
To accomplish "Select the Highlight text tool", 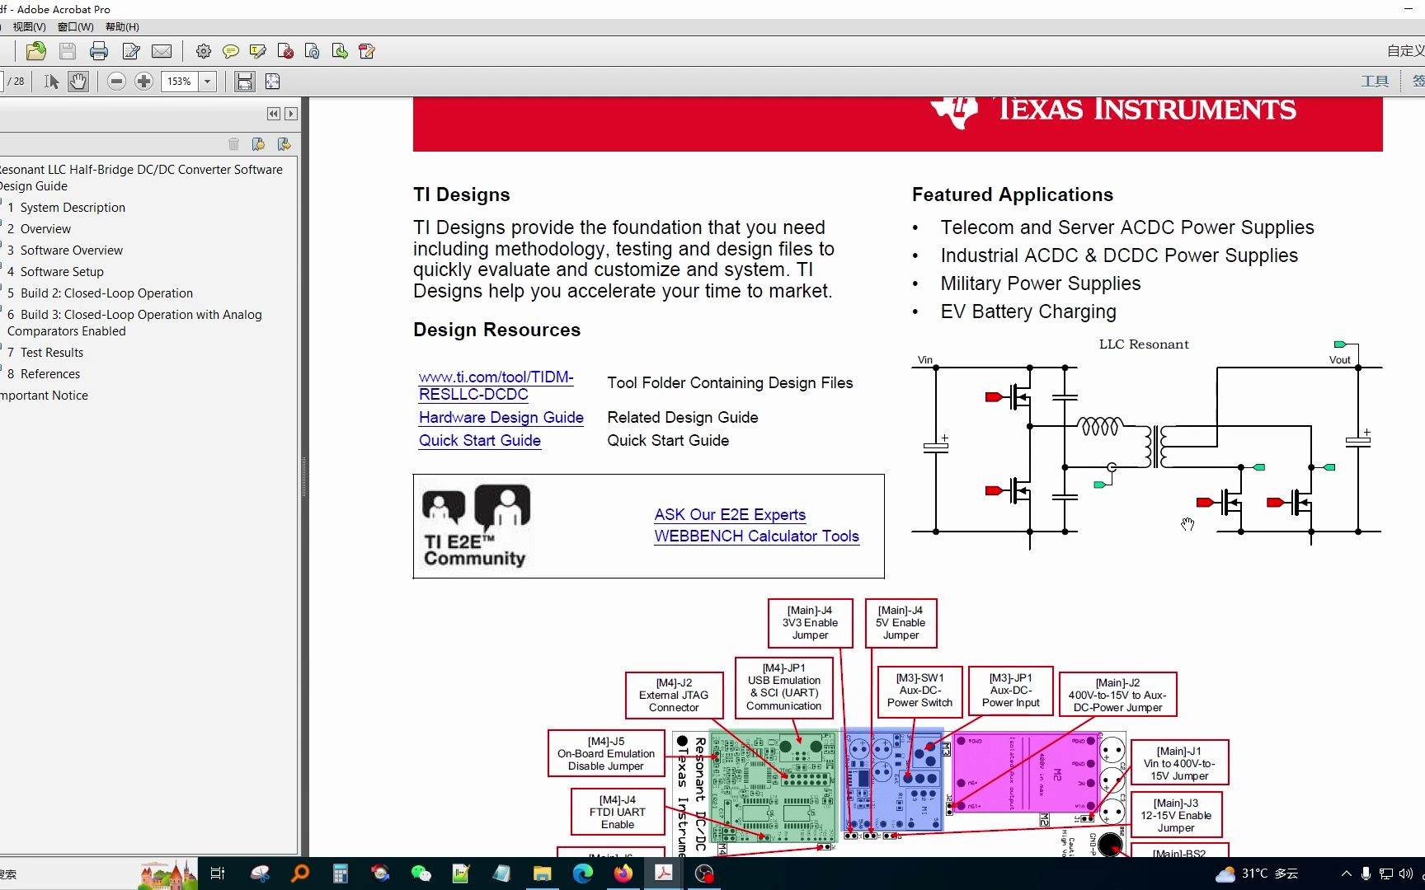I will [x=257, y=51].
